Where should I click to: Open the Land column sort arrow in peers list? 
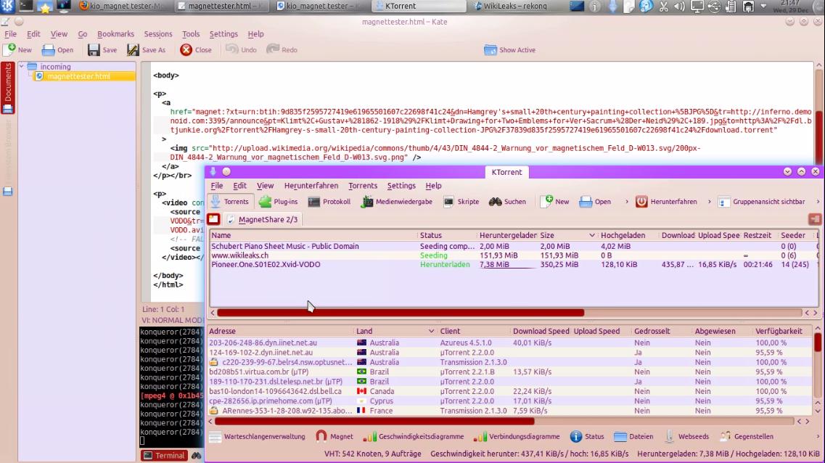[x=431, y=331]
